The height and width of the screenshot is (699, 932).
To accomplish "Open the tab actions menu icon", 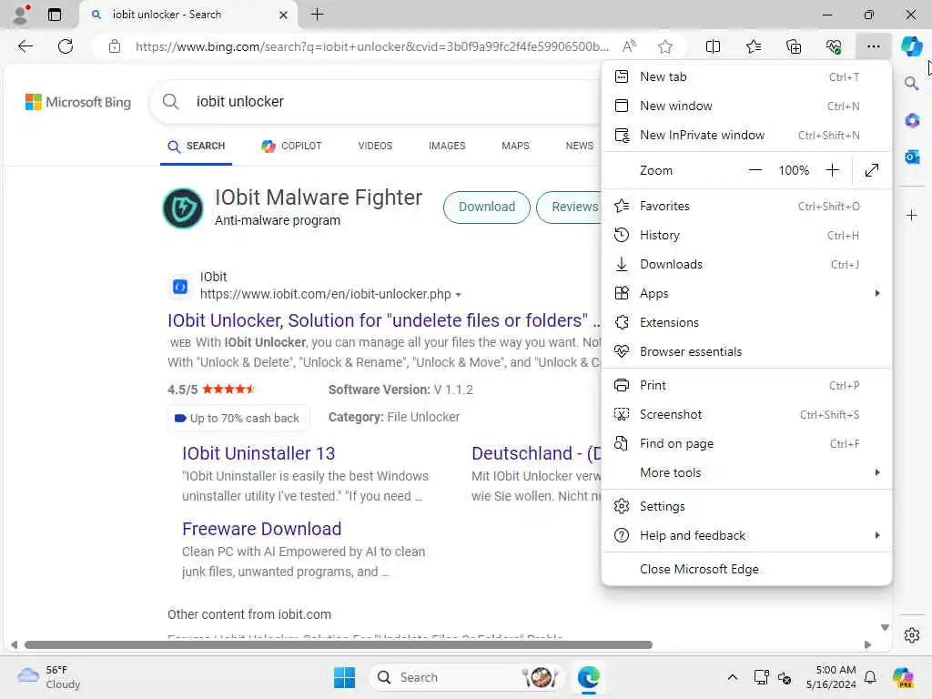I will [55, 15].
